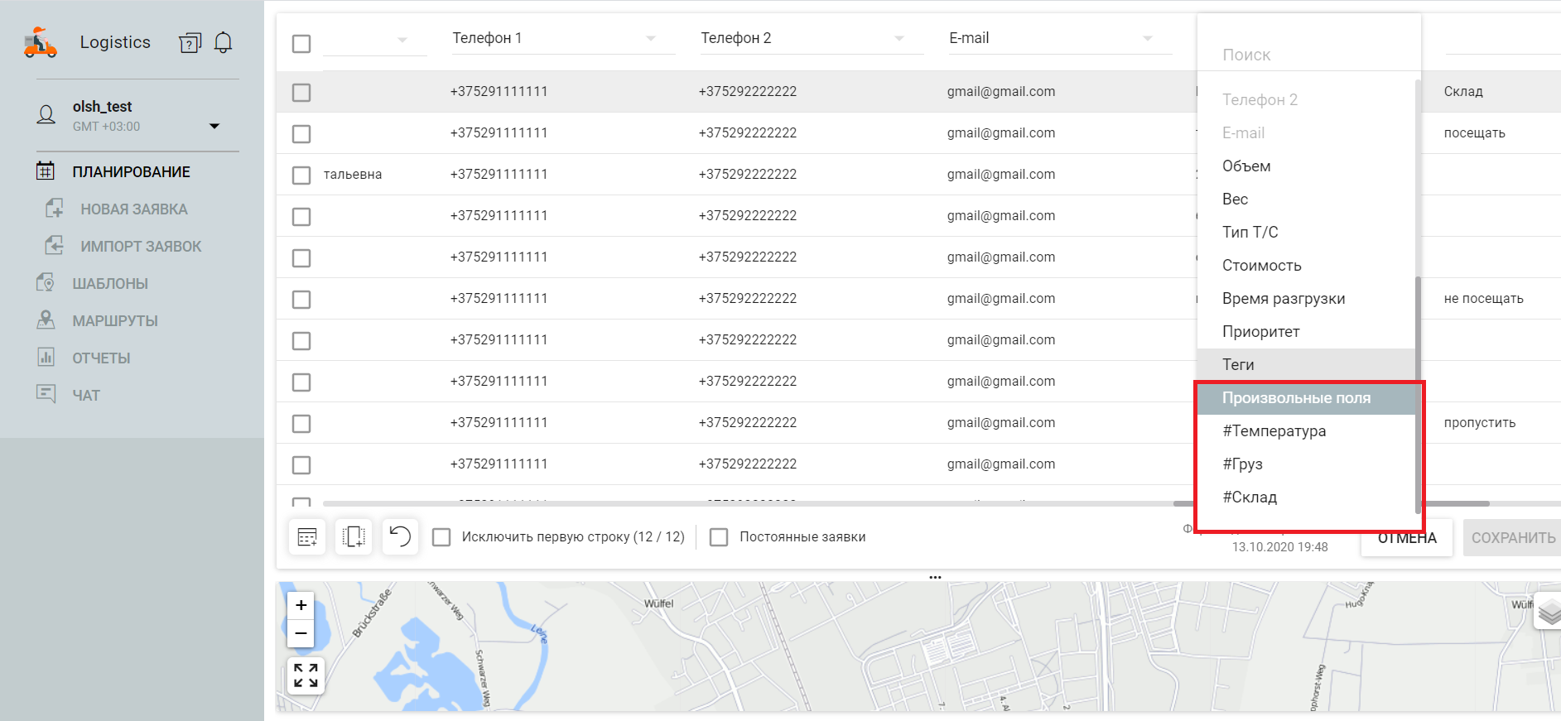
Task: Check the Постоянные заявки checkbox
Action: pos(719,537)
